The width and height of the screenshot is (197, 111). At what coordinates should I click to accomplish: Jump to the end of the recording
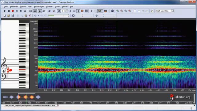[x=21, y=11]
